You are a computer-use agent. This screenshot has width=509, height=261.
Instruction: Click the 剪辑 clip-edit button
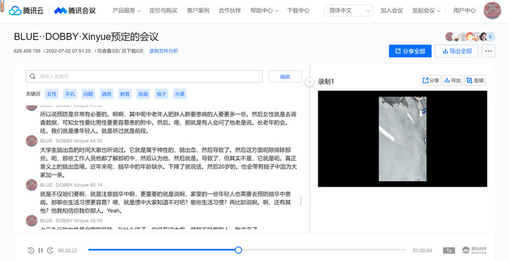475,81
